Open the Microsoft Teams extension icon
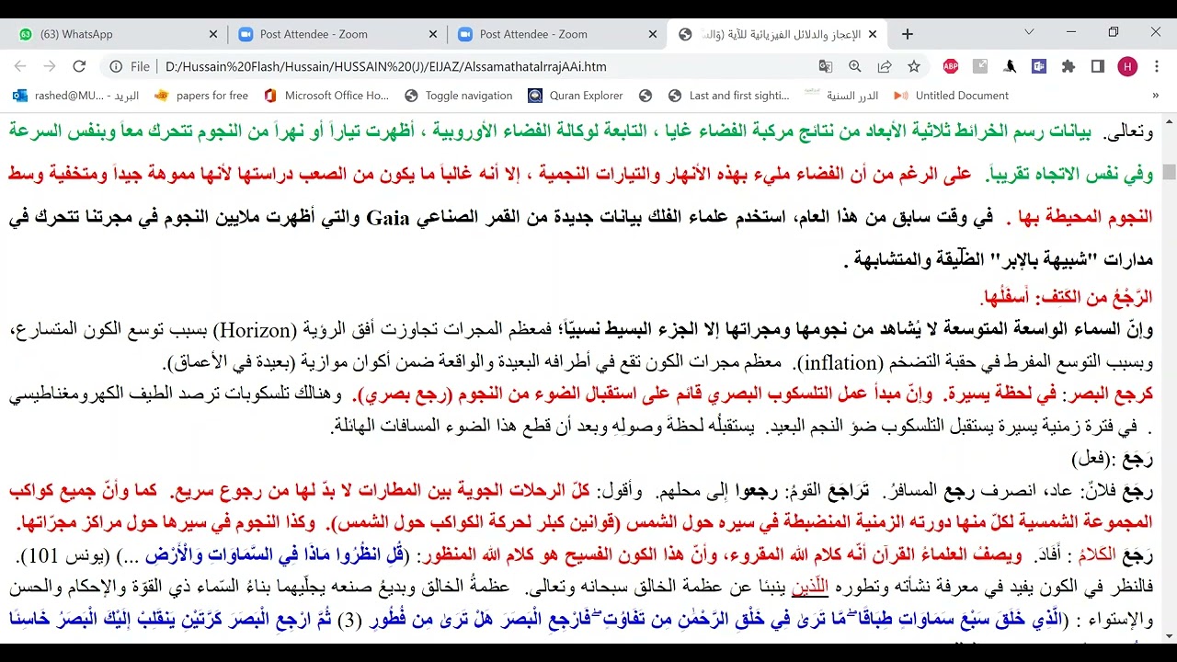The height and width of the screenshot is (662, 1177). (x=1039, y=66)
